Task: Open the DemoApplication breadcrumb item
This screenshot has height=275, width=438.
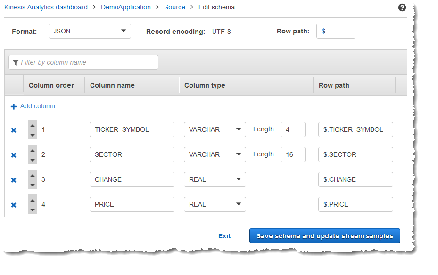Action: (126, 7)
